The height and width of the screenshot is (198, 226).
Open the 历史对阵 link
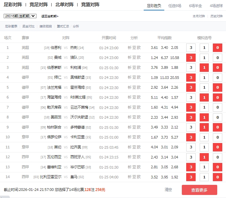tap(217, 16)
